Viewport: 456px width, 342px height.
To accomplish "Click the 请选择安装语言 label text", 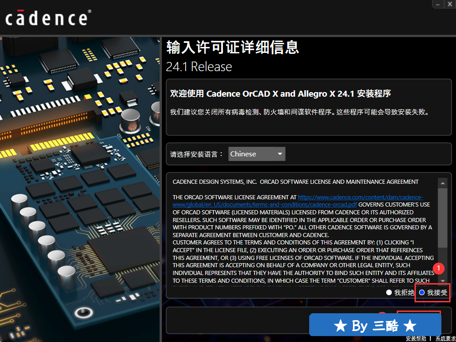I will coord(196,154).
